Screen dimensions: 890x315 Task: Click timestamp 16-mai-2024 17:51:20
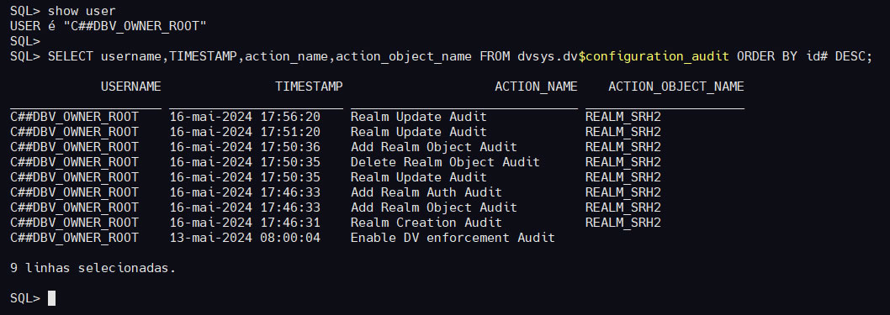point(245,132)
